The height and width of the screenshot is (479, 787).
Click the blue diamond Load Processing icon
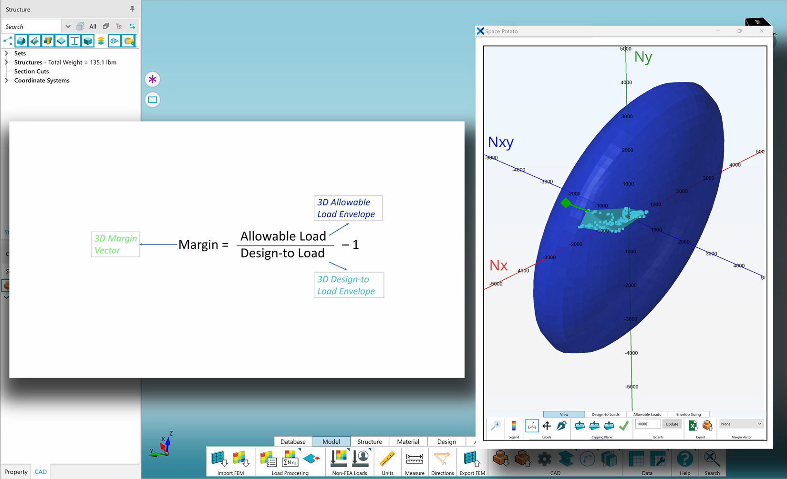click(x=311, y=459)
